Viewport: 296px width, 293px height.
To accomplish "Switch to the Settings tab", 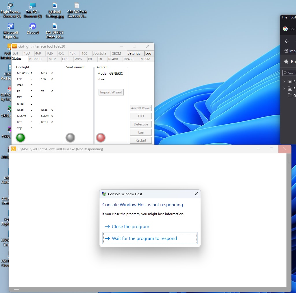I will coord(134,53).
